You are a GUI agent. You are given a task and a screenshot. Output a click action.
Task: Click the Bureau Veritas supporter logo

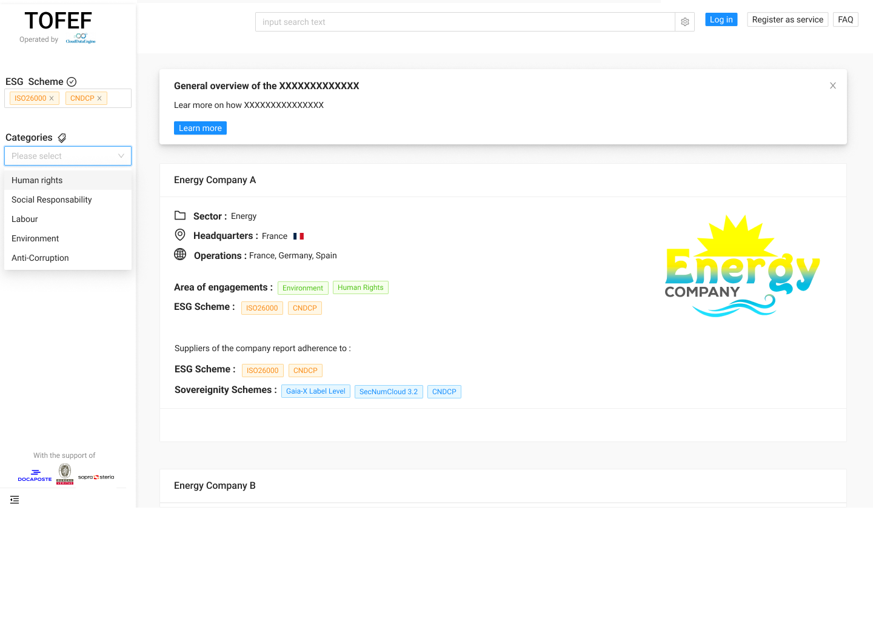point(65,474)
